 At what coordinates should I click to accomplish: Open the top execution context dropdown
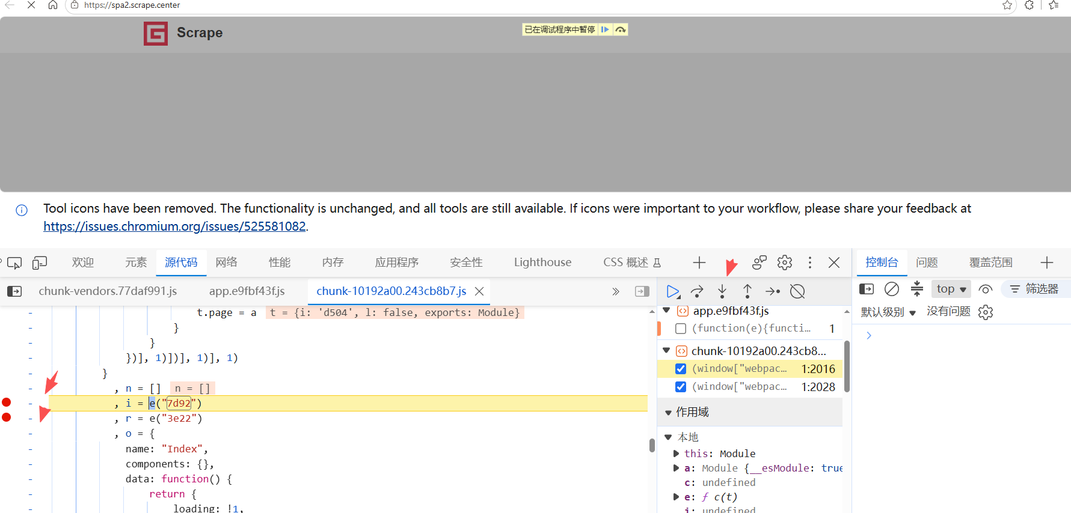951,289
